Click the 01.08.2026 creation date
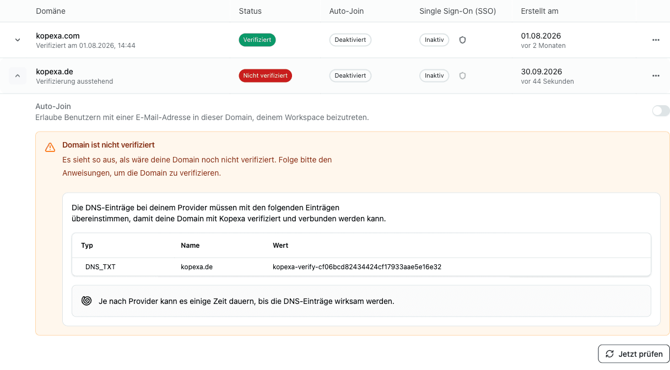 [x=541, y=36]
